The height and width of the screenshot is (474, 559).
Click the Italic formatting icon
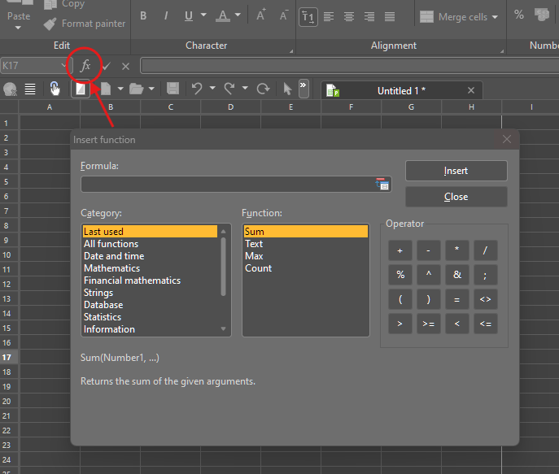166,15
